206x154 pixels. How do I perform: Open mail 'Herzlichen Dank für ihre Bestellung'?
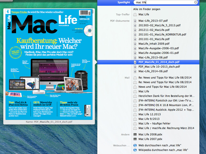(166, 96)
